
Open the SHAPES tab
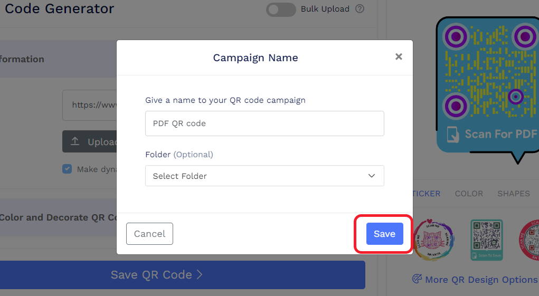[513, 194]
